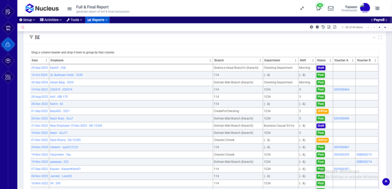
Task: Click the collapse-all minus circle icon
Action: pos(317,27)
